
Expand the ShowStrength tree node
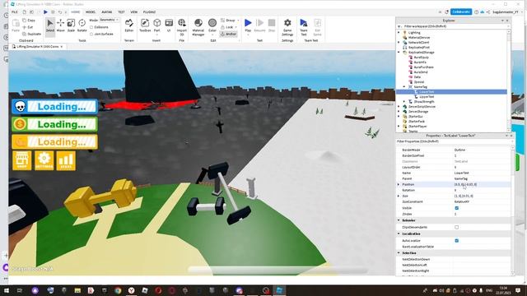tap(404, 101)
